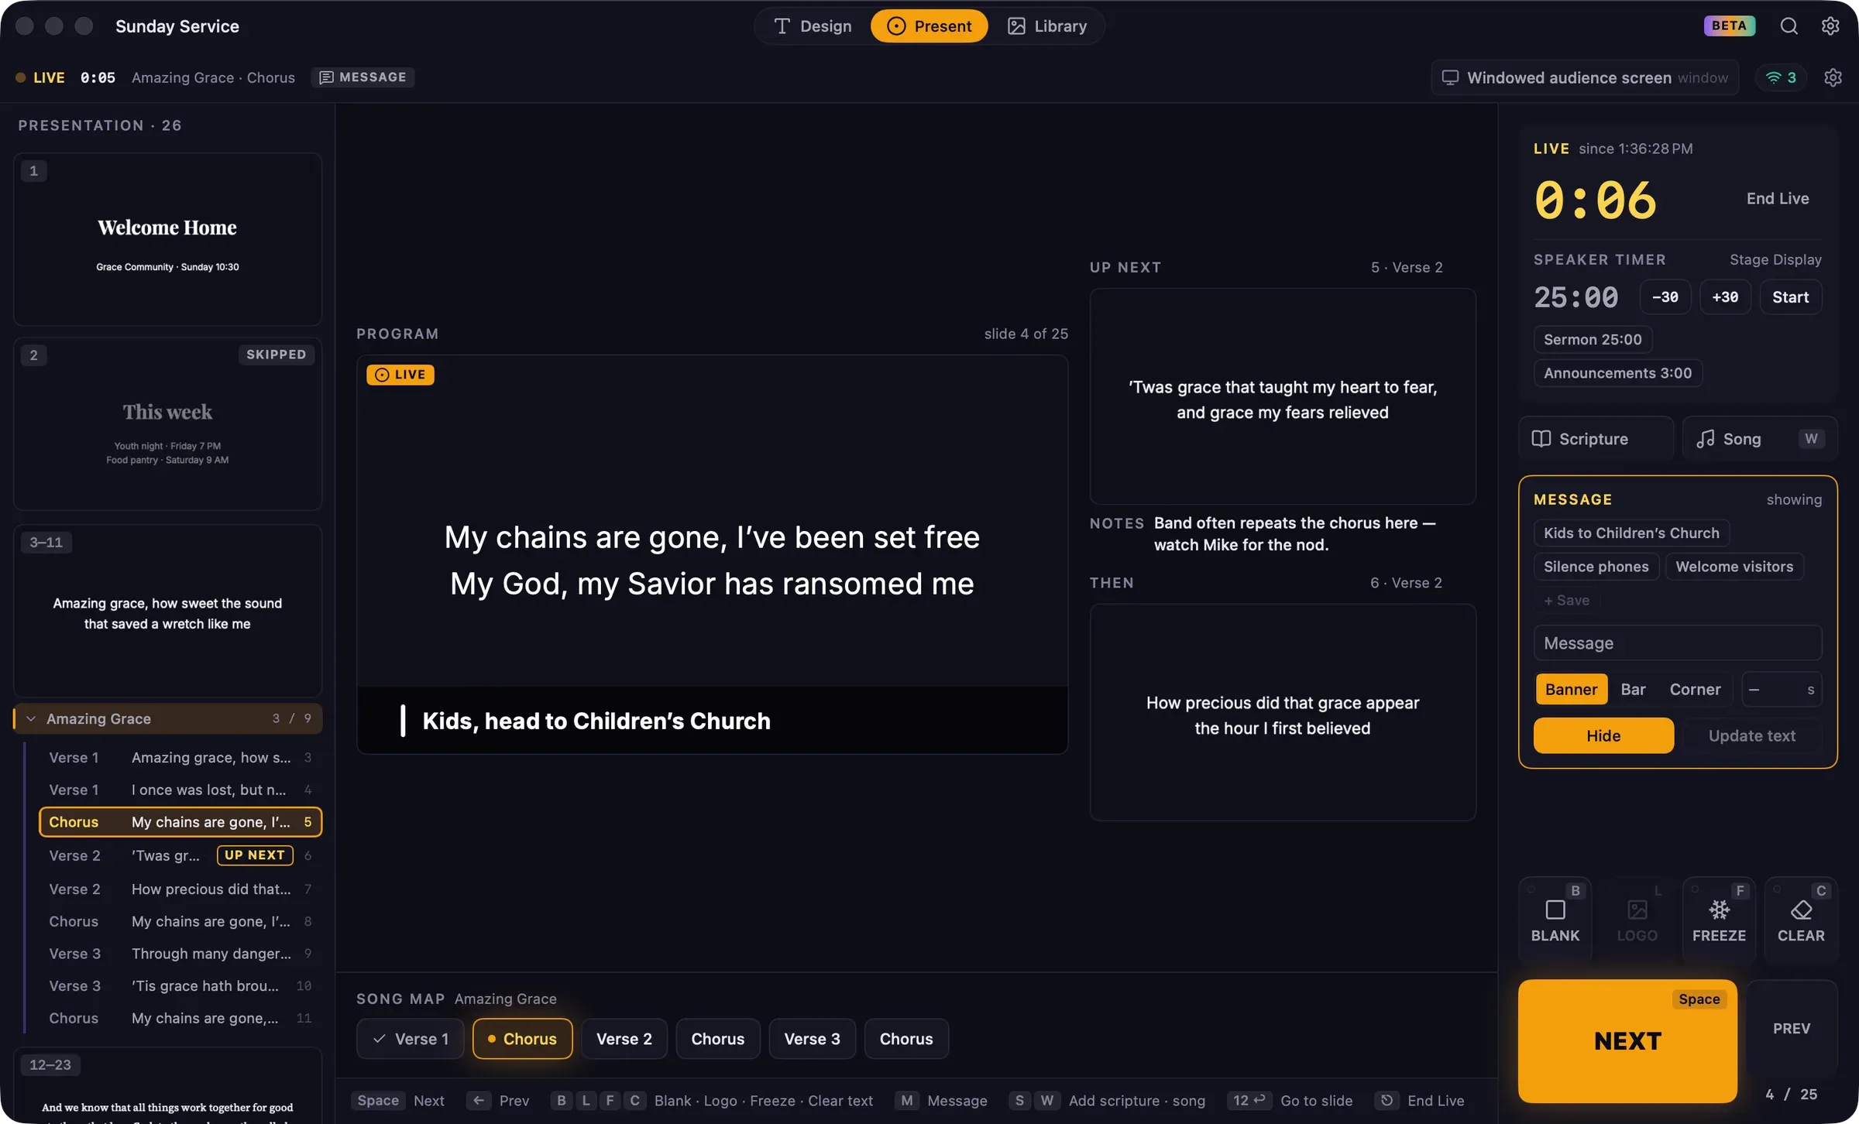This screenshot has width=1859, height=1124.
Task: Open the Windowed audience screen selector
Action: tap(1584, 77)
